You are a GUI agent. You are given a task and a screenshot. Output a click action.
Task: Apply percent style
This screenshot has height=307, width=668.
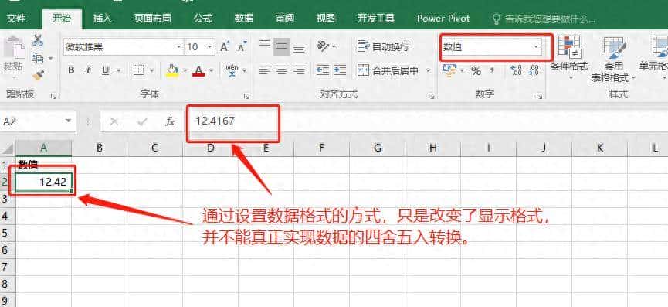(x=476, y=70)
